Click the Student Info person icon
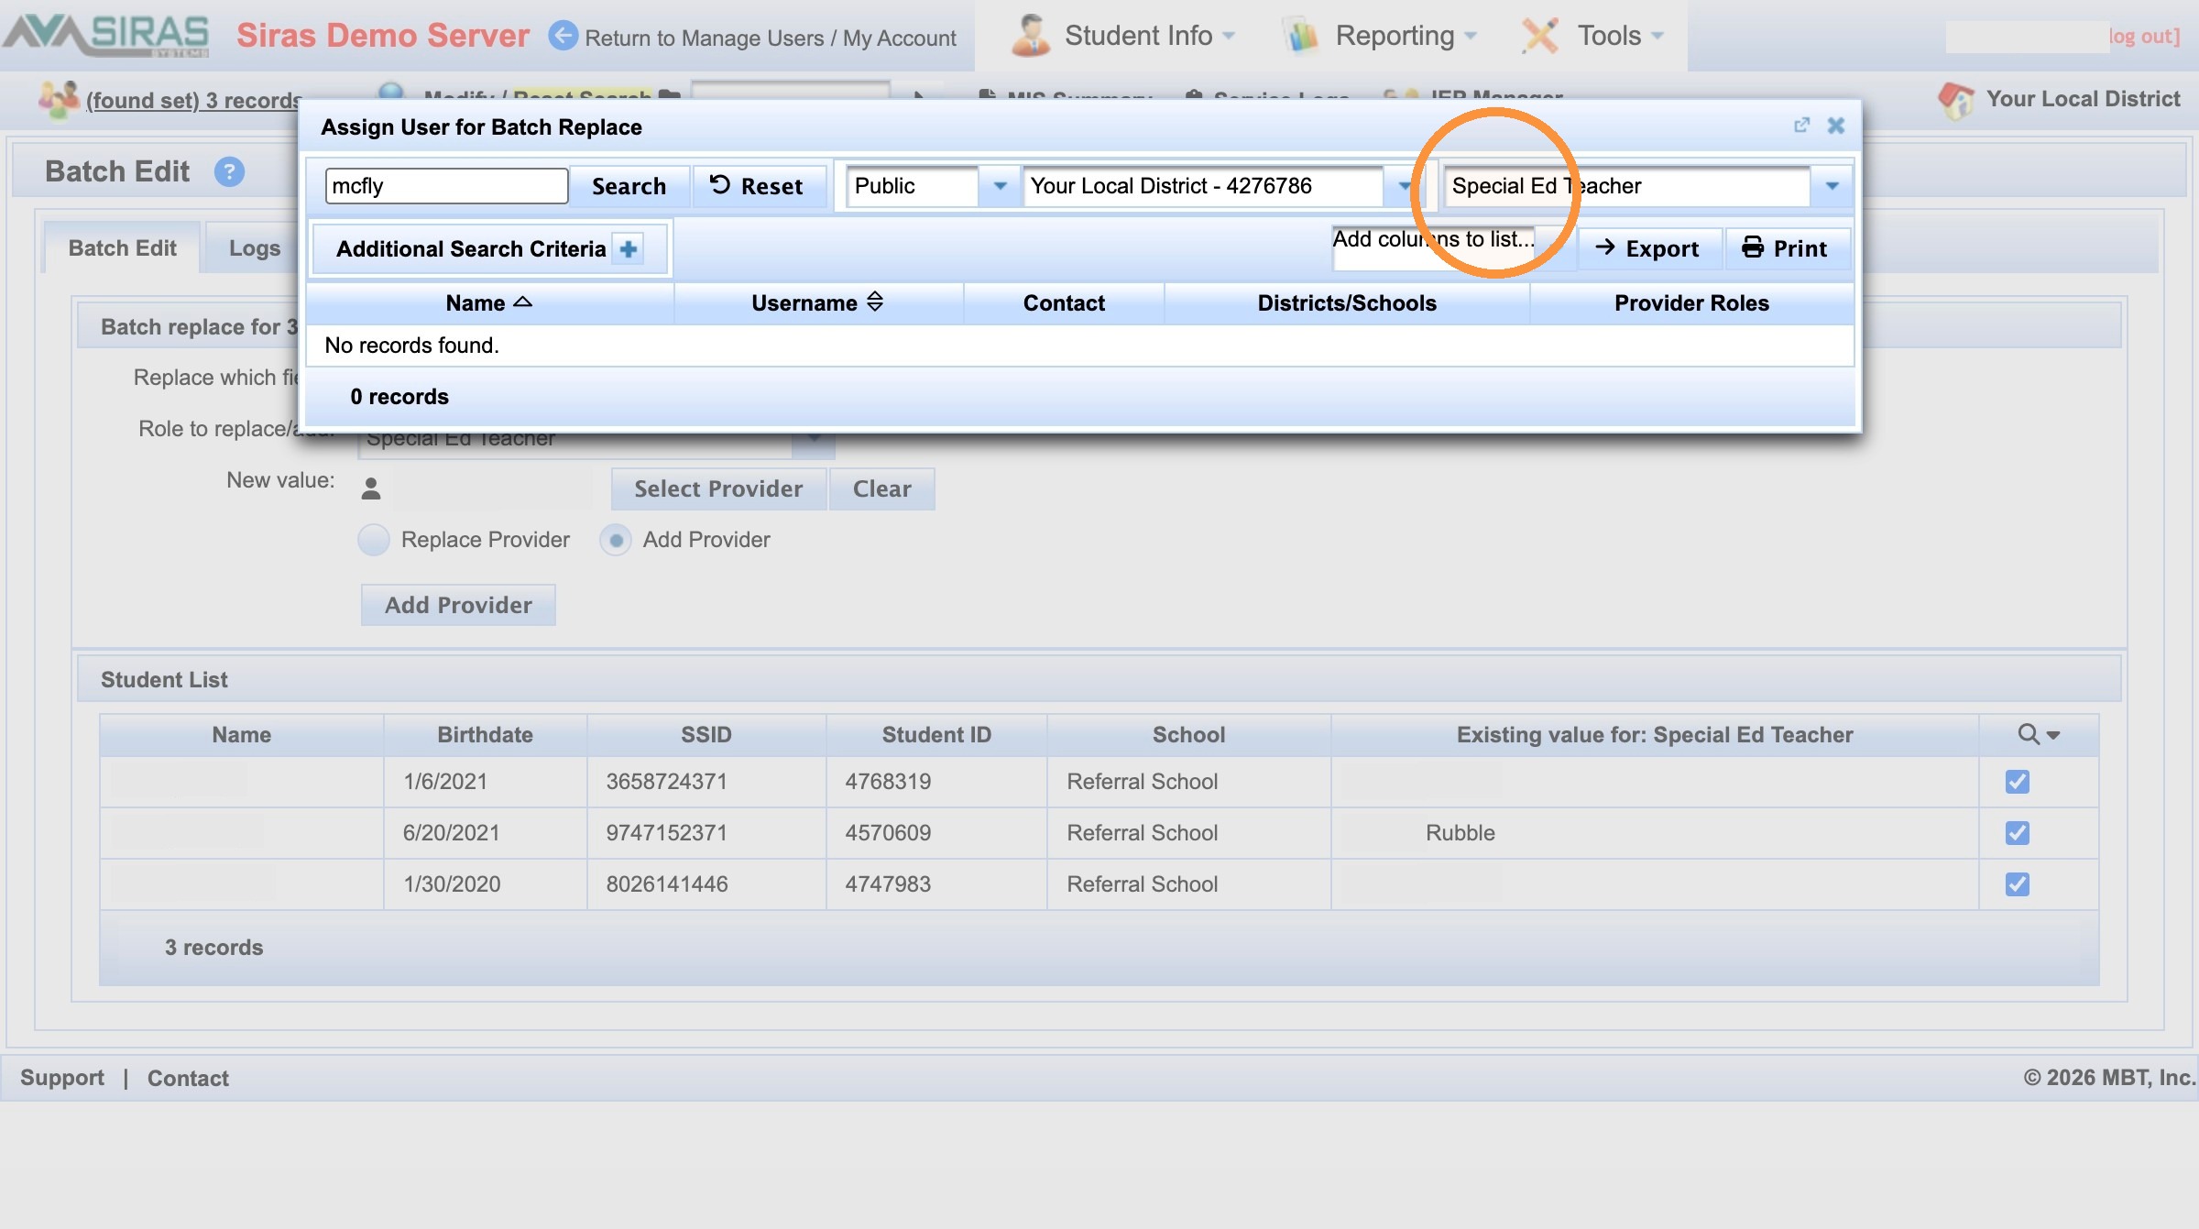Screen dimensions: 2199x1229 tap(1031, 36)
